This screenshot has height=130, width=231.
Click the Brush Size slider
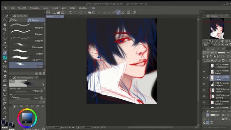22,92
